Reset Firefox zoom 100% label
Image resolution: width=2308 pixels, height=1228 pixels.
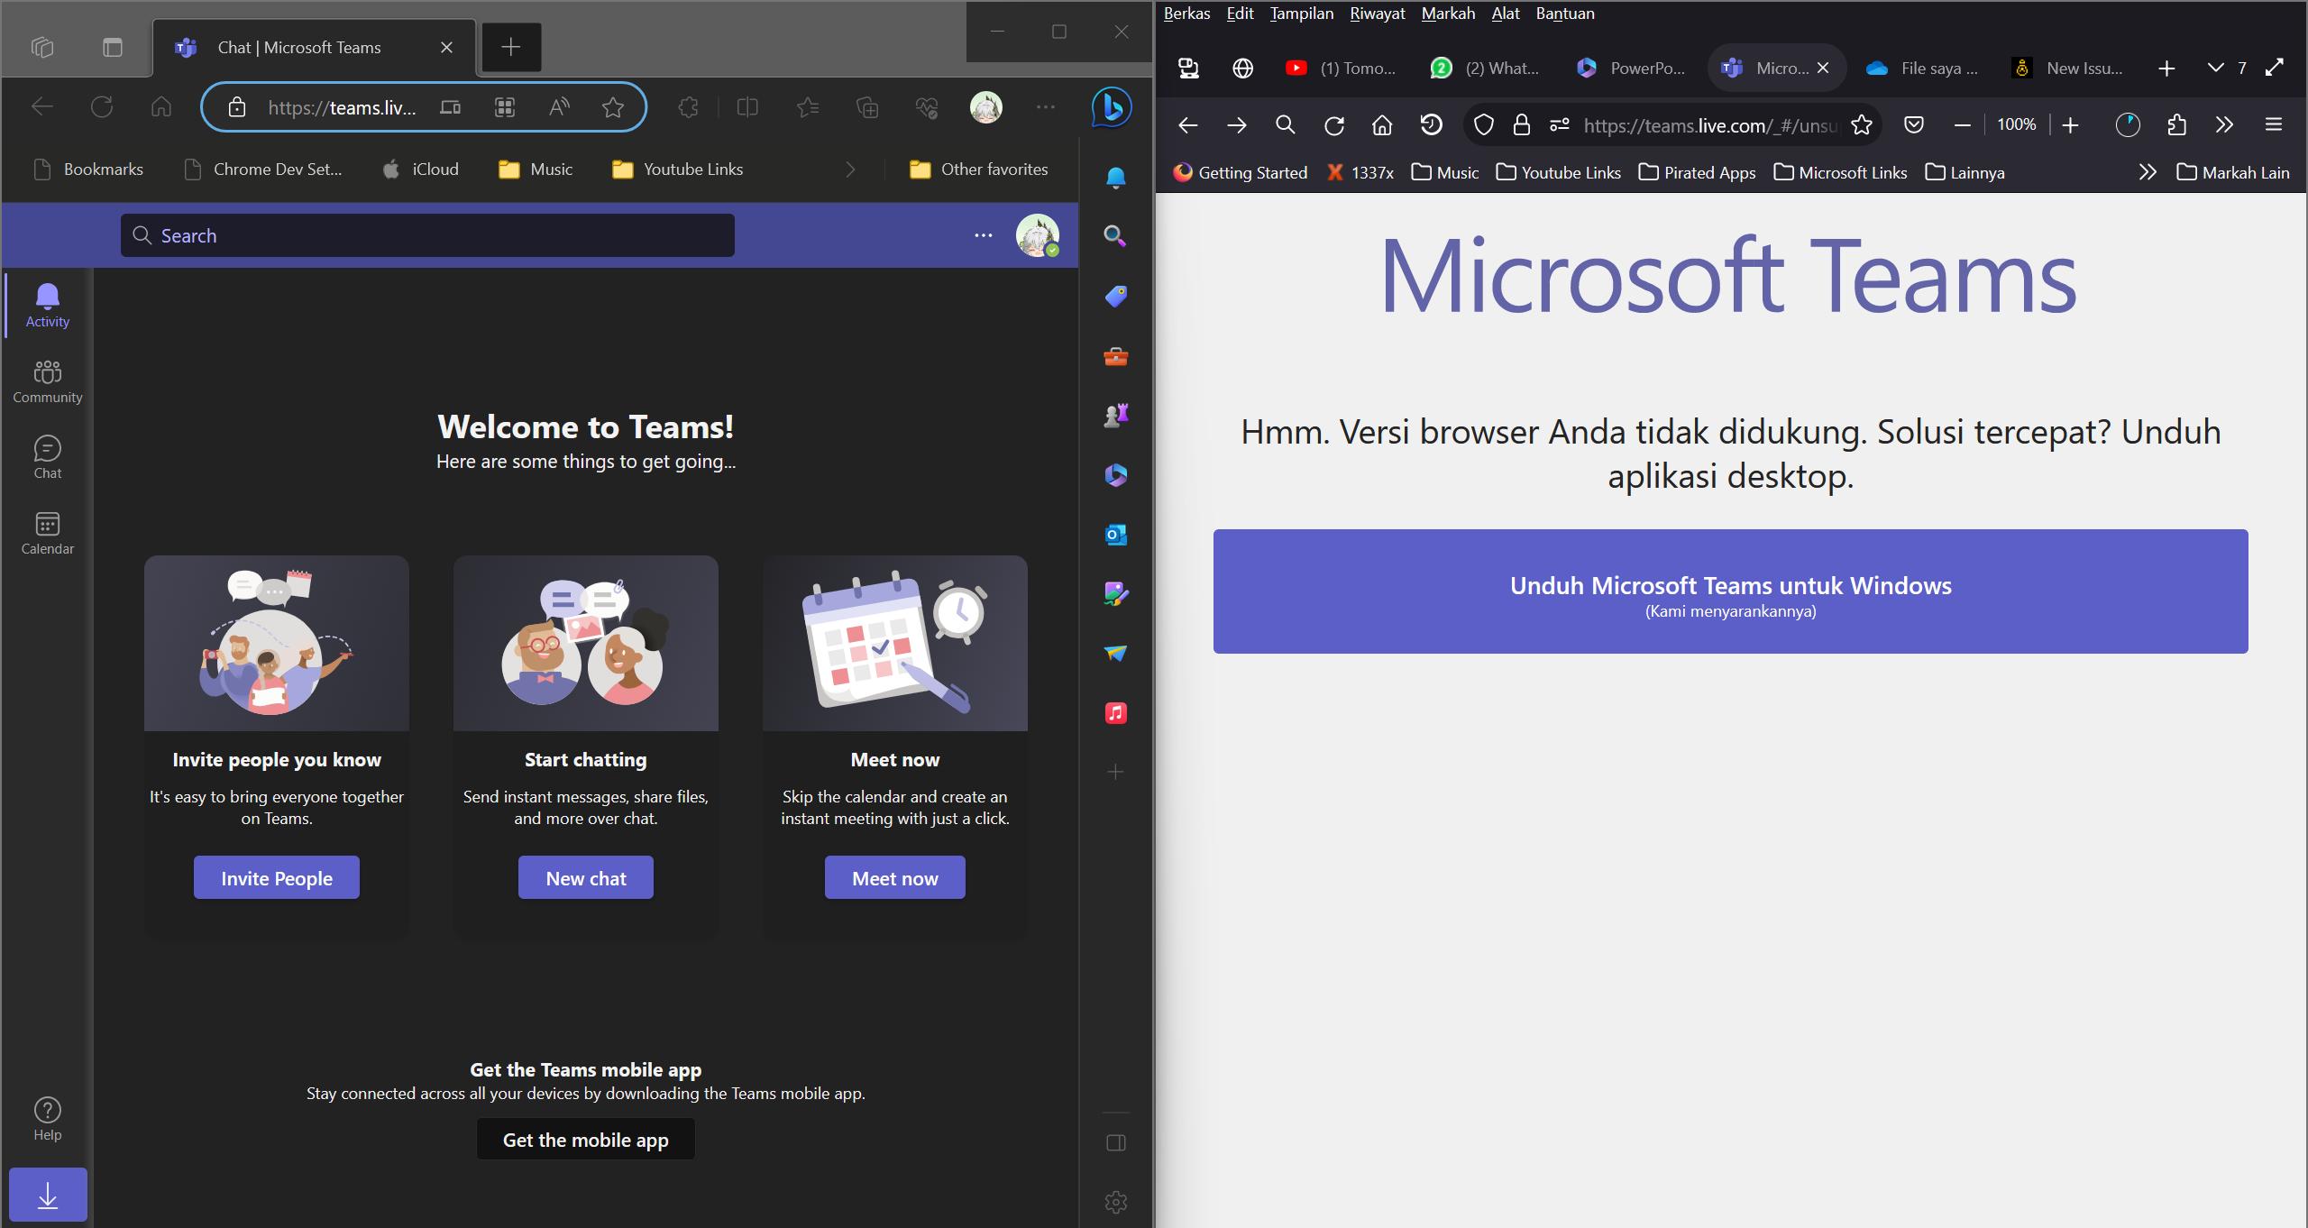[x=2016, y=124]
